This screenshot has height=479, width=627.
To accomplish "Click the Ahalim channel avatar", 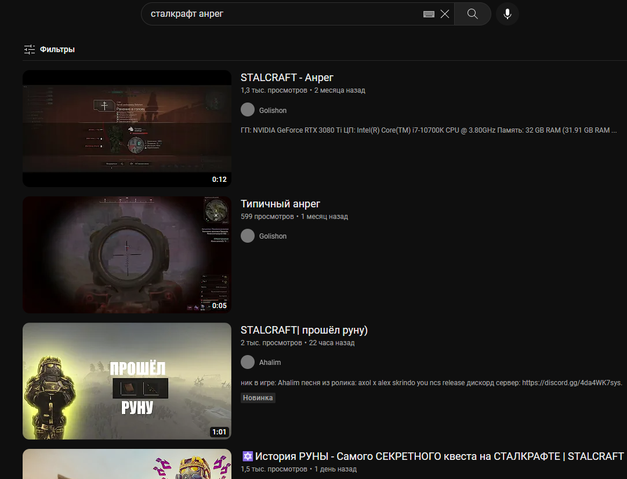I will [x=248, y=362].
